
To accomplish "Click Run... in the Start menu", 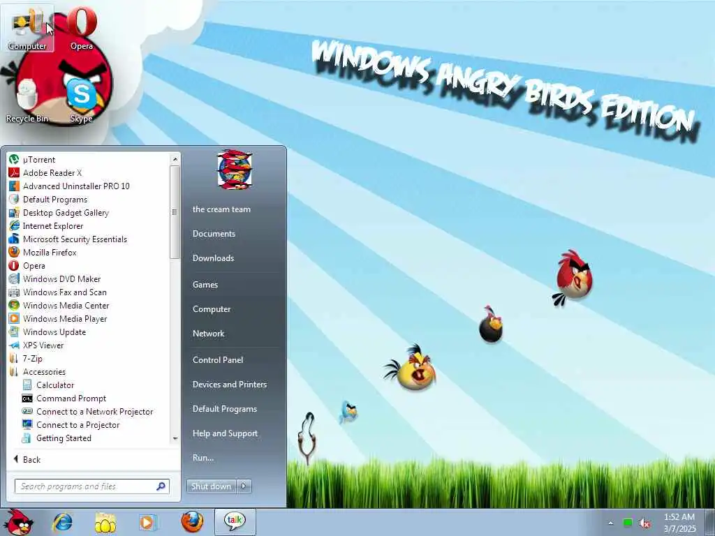I will (203, 458).
